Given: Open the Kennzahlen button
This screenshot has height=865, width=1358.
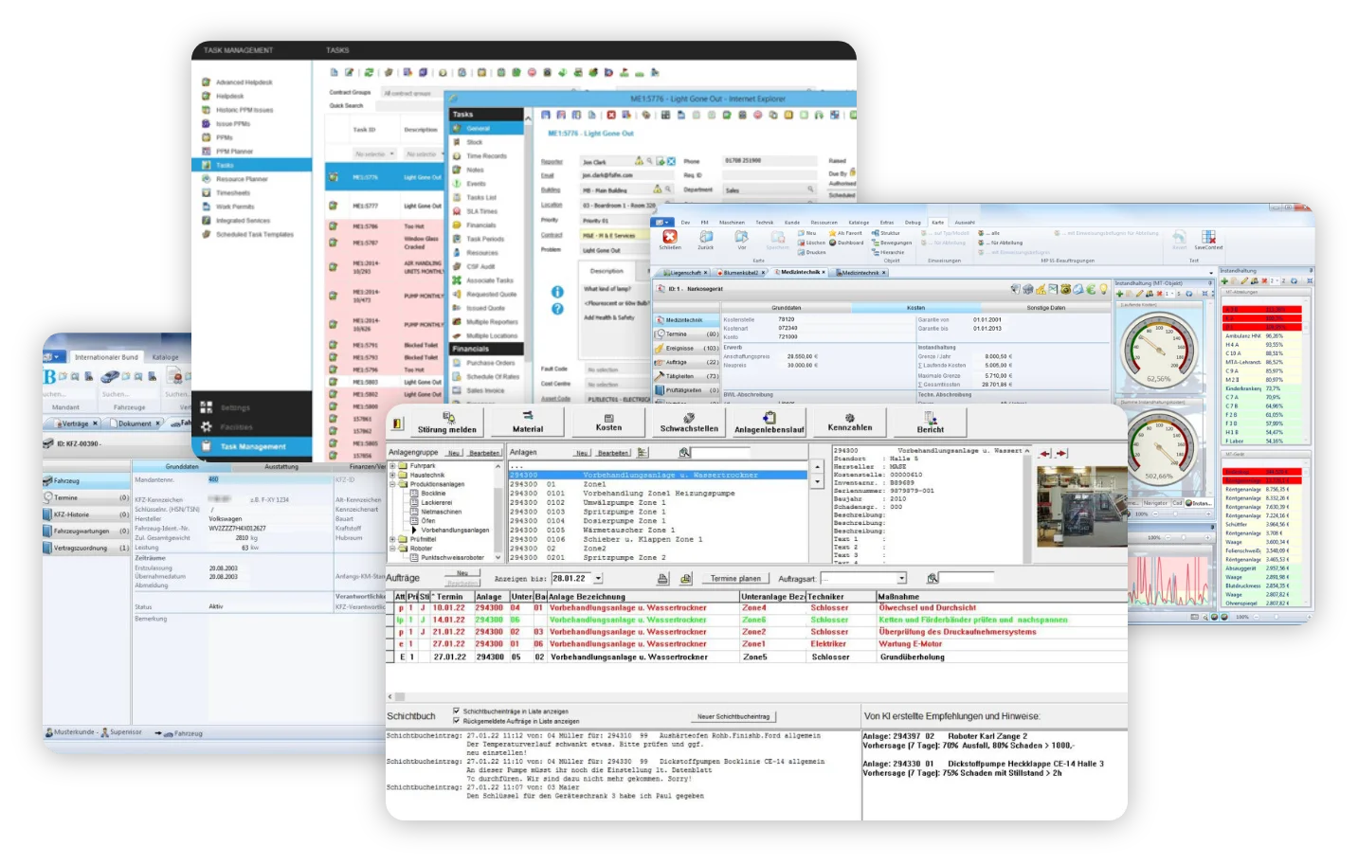Looking at the screenshot, I should 850,422.
